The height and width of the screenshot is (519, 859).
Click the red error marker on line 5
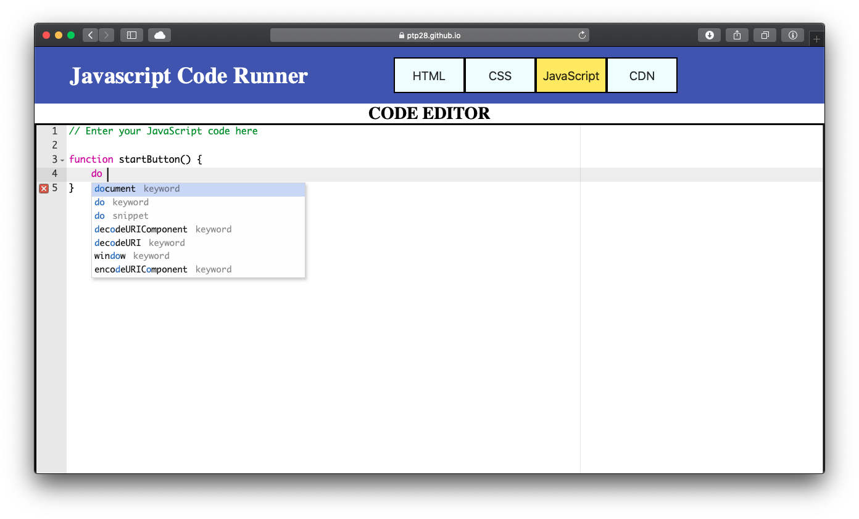44,189
